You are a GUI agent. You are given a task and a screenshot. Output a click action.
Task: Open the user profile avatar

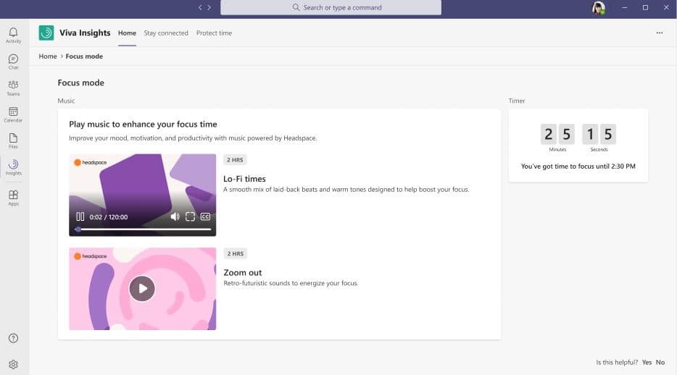click(599, 8)
